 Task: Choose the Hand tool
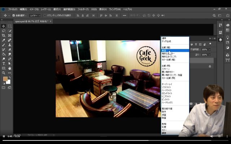[x=10, y=68]
